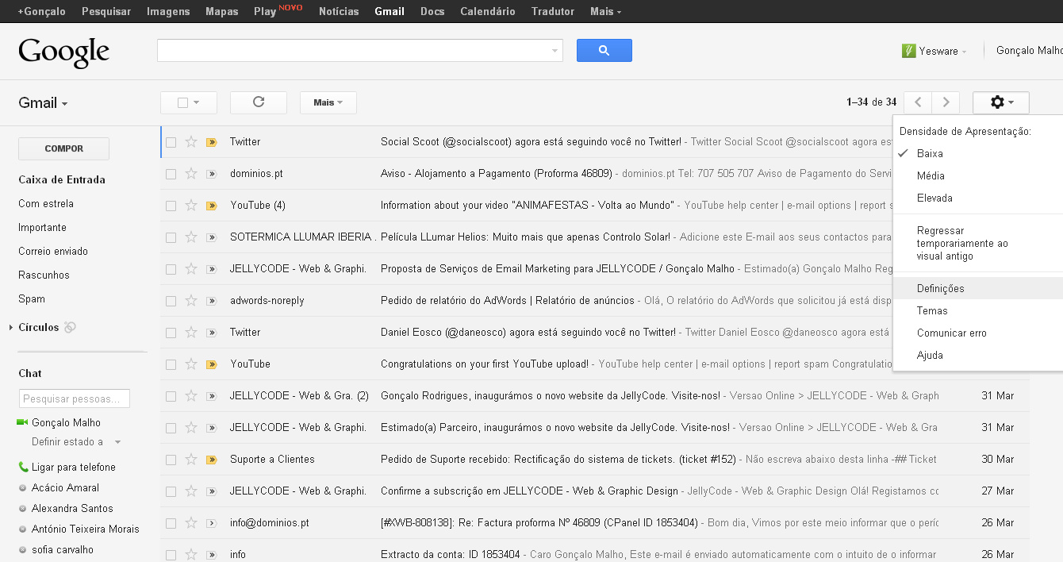Image resolution: width=1063 pixels, height=562 pixels.
Task: Go to the next page arrow
Action: 946,102
